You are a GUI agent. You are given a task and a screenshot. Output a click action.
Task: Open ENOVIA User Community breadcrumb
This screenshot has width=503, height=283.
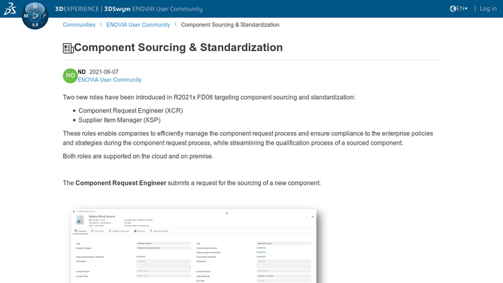(138, 25)
